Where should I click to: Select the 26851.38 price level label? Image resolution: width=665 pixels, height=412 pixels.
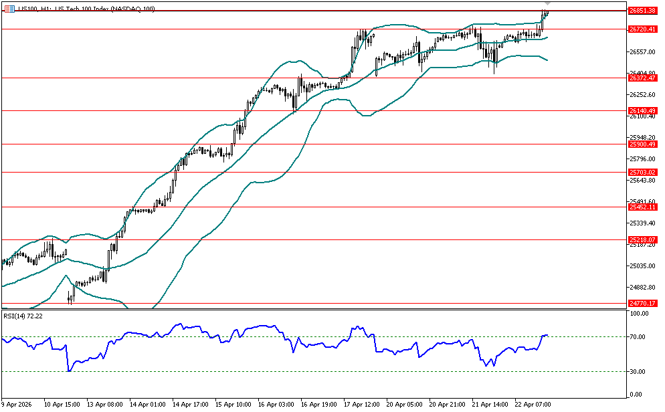pos(642,11)
